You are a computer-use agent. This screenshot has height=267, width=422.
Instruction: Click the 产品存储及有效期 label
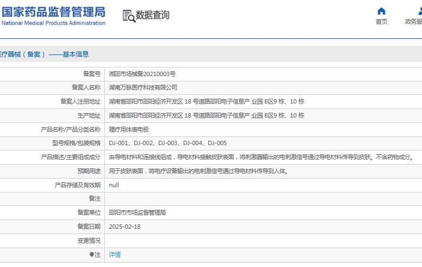point(77,185)
